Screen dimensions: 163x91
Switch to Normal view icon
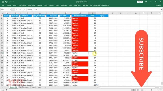[x=133, y=90]
